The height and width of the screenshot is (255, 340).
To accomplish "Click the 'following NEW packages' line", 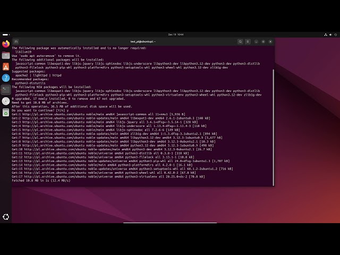I will tap(52, 87).
